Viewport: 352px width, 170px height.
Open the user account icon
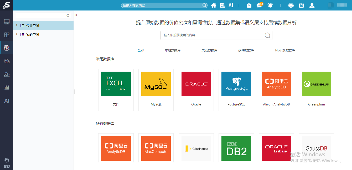[312, 5]
